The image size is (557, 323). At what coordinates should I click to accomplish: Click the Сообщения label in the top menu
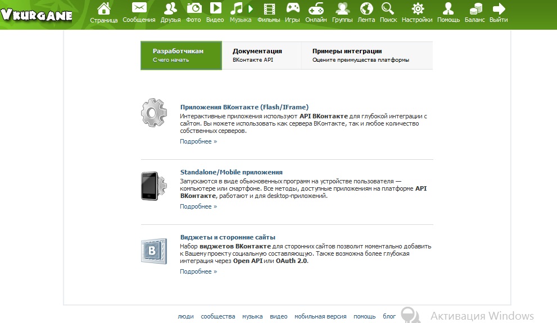[x=139, y=20]
